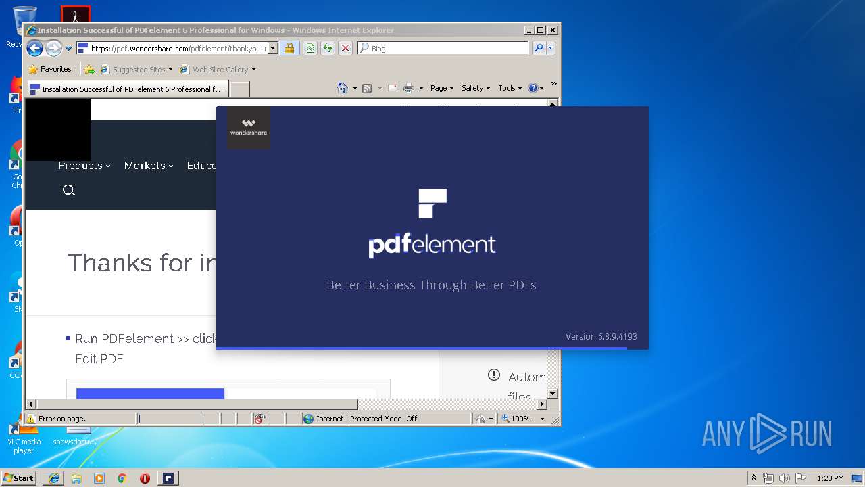865x487 pixels.
Task: Expand the command bar overflow chevron
Action: coord(553,84)
